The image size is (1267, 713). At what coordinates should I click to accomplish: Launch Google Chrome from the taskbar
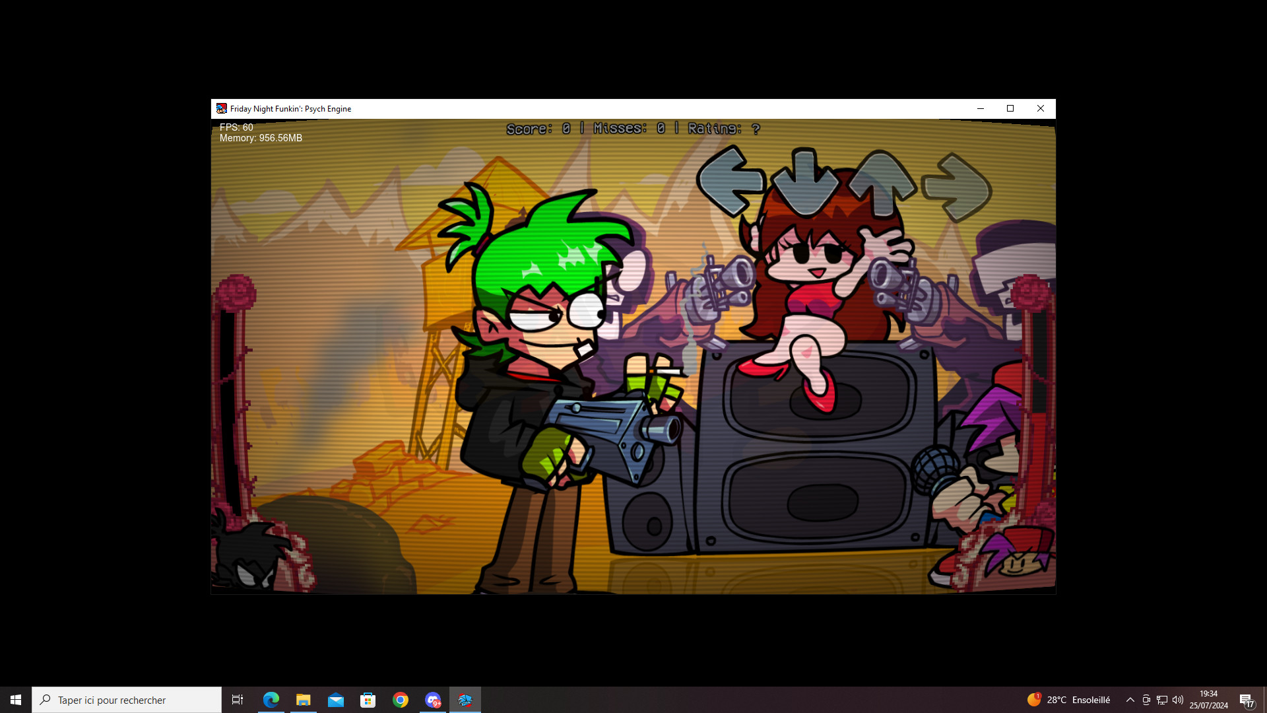click(x=401, y=700)
